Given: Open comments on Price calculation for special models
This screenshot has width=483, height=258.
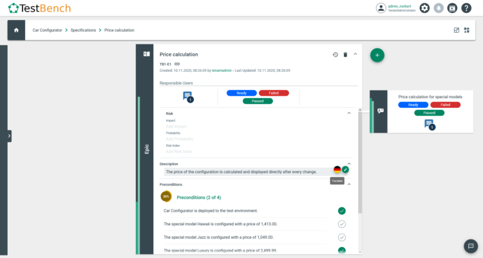Looking at the screenshot, I should 430,125.
